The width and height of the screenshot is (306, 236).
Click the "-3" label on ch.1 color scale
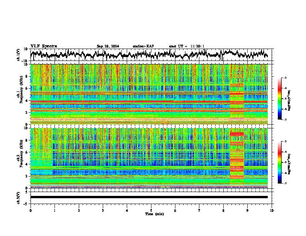pos(285,78)
